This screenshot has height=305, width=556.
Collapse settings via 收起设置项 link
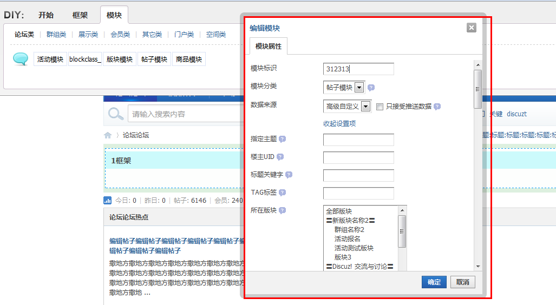pyautogui.click(x=339, y=124)
